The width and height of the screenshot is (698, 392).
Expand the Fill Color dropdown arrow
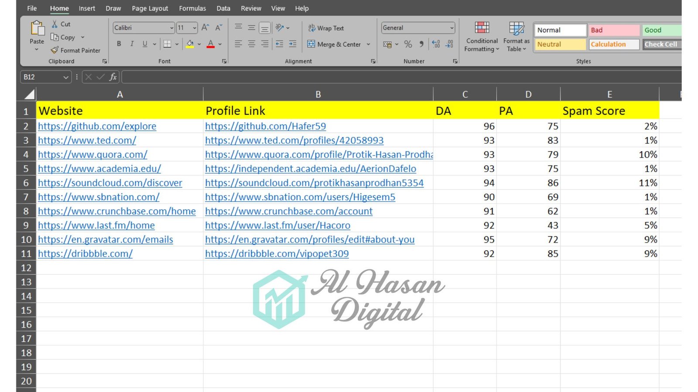tap(199, 44)
